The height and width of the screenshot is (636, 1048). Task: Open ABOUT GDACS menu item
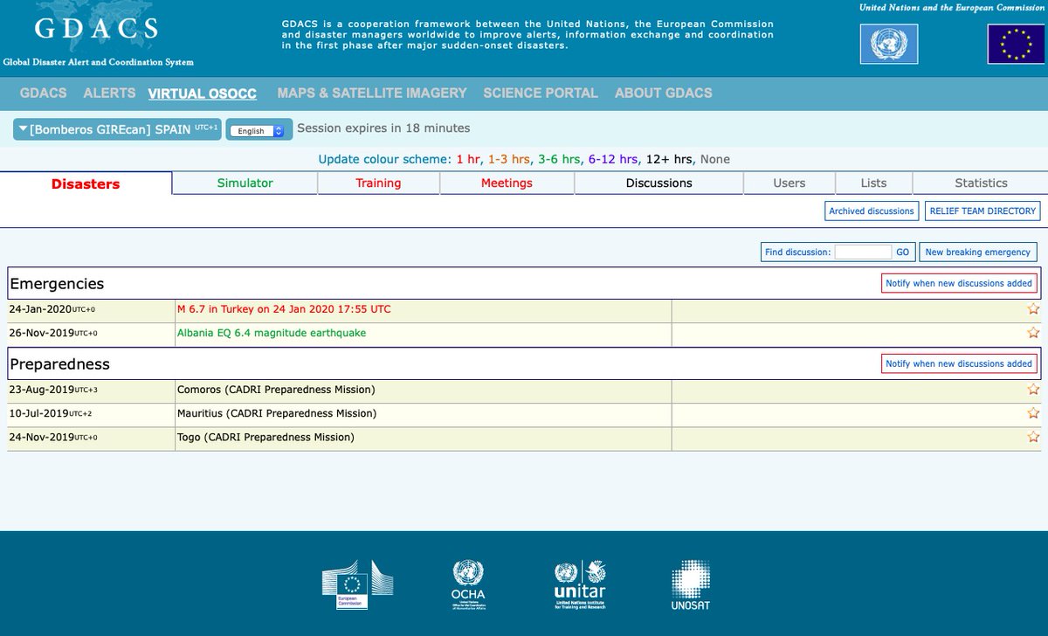(x=664, y=93)
